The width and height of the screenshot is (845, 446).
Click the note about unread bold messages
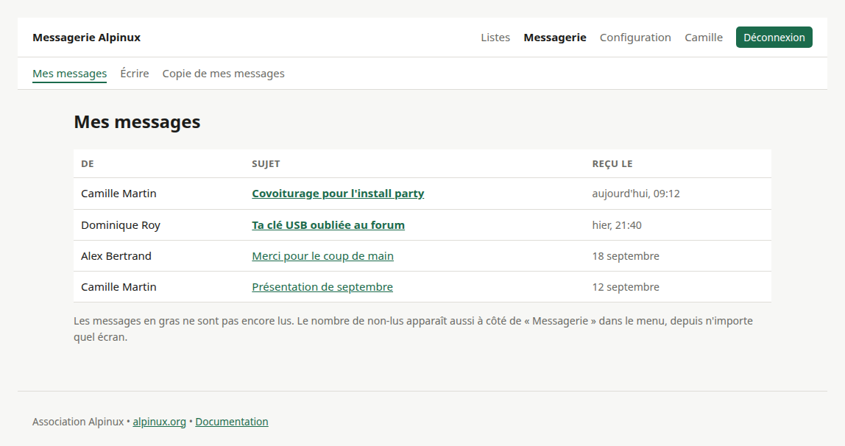414,328
